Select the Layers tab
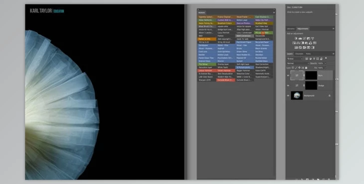 tap(290, 54)
